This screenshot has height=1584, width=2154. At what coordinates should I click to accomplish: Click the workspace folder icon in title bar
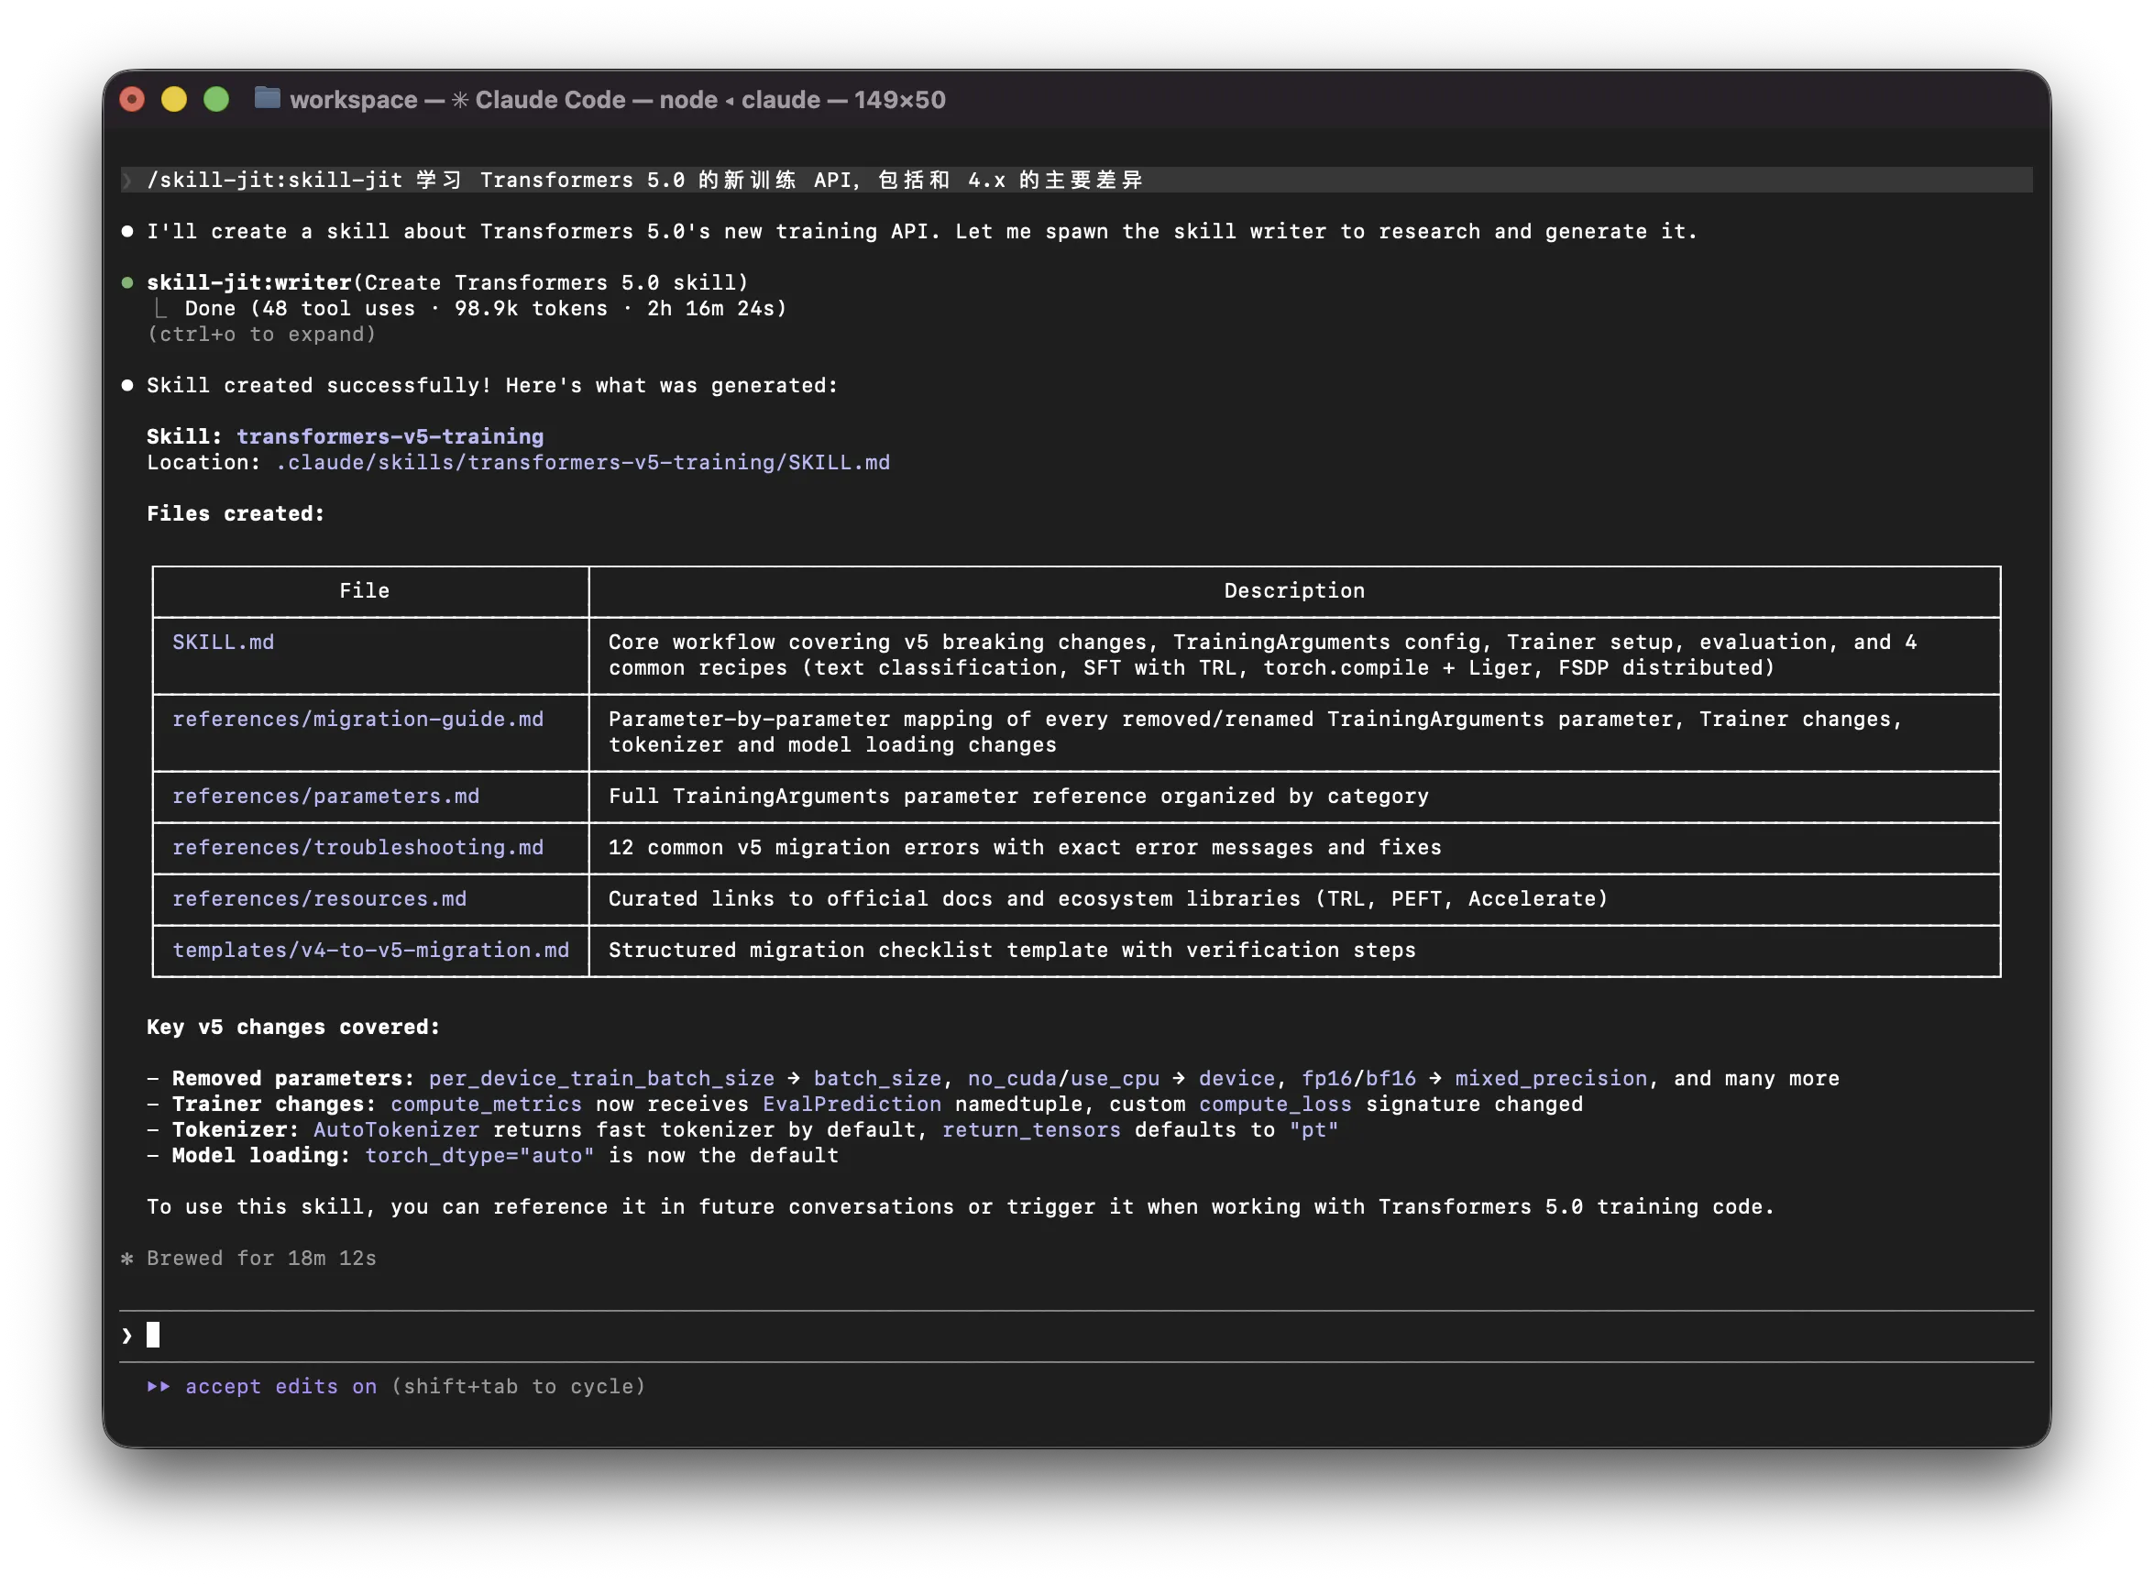coord(268,98)
